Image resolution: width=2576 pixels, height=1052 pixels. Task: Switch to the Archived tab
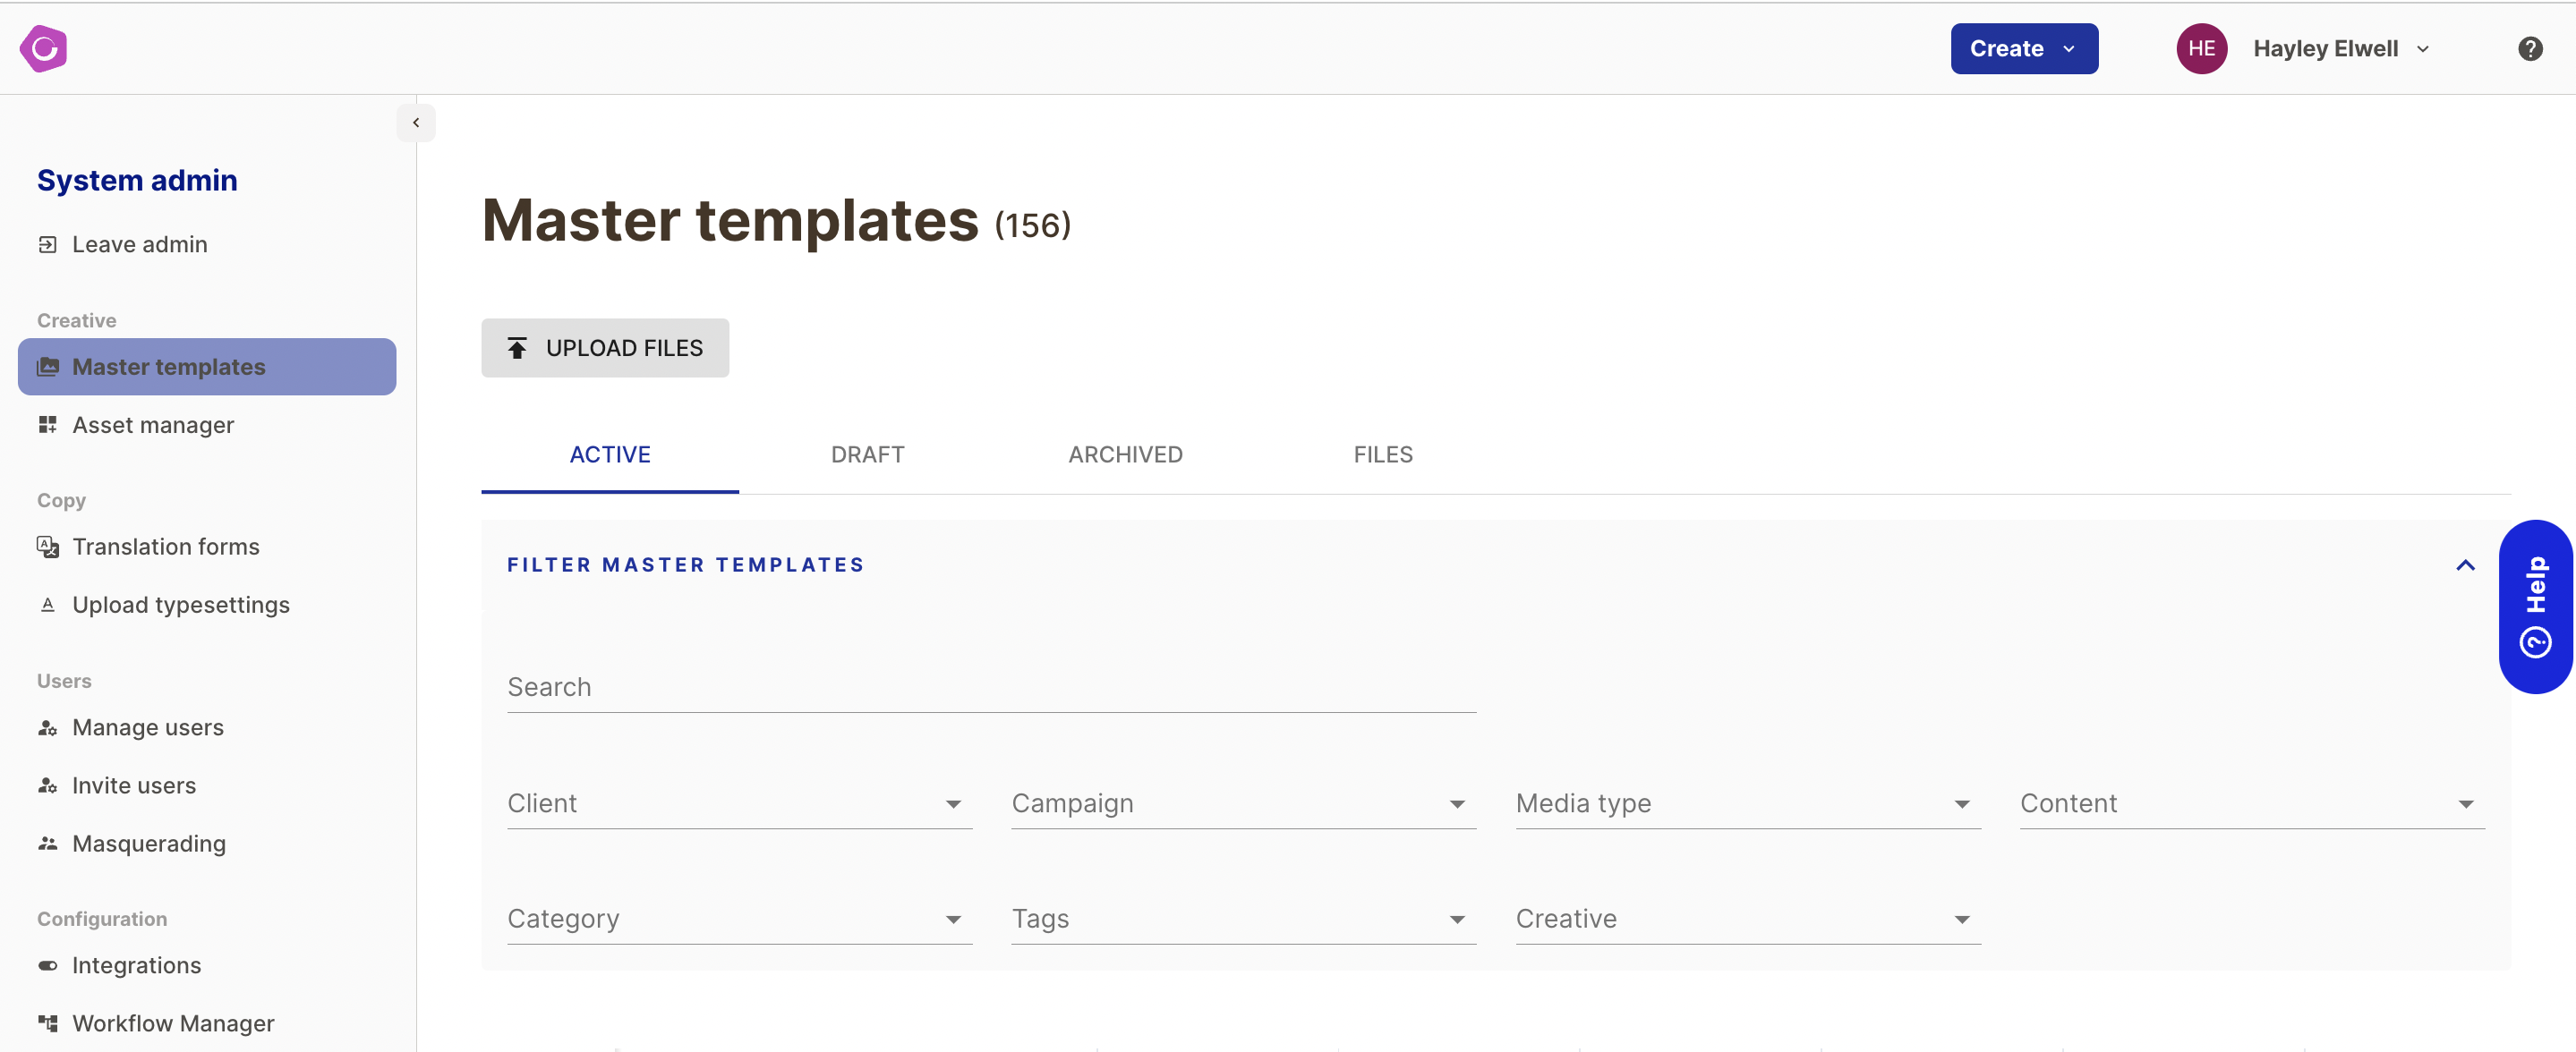pyautogui.click(x=1125, y=454)
